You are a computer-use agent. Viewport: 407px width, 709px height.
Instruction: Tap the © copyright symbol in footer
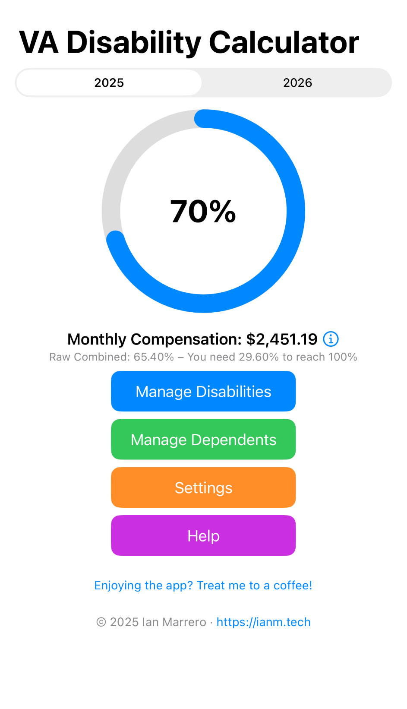click(101, 622)
